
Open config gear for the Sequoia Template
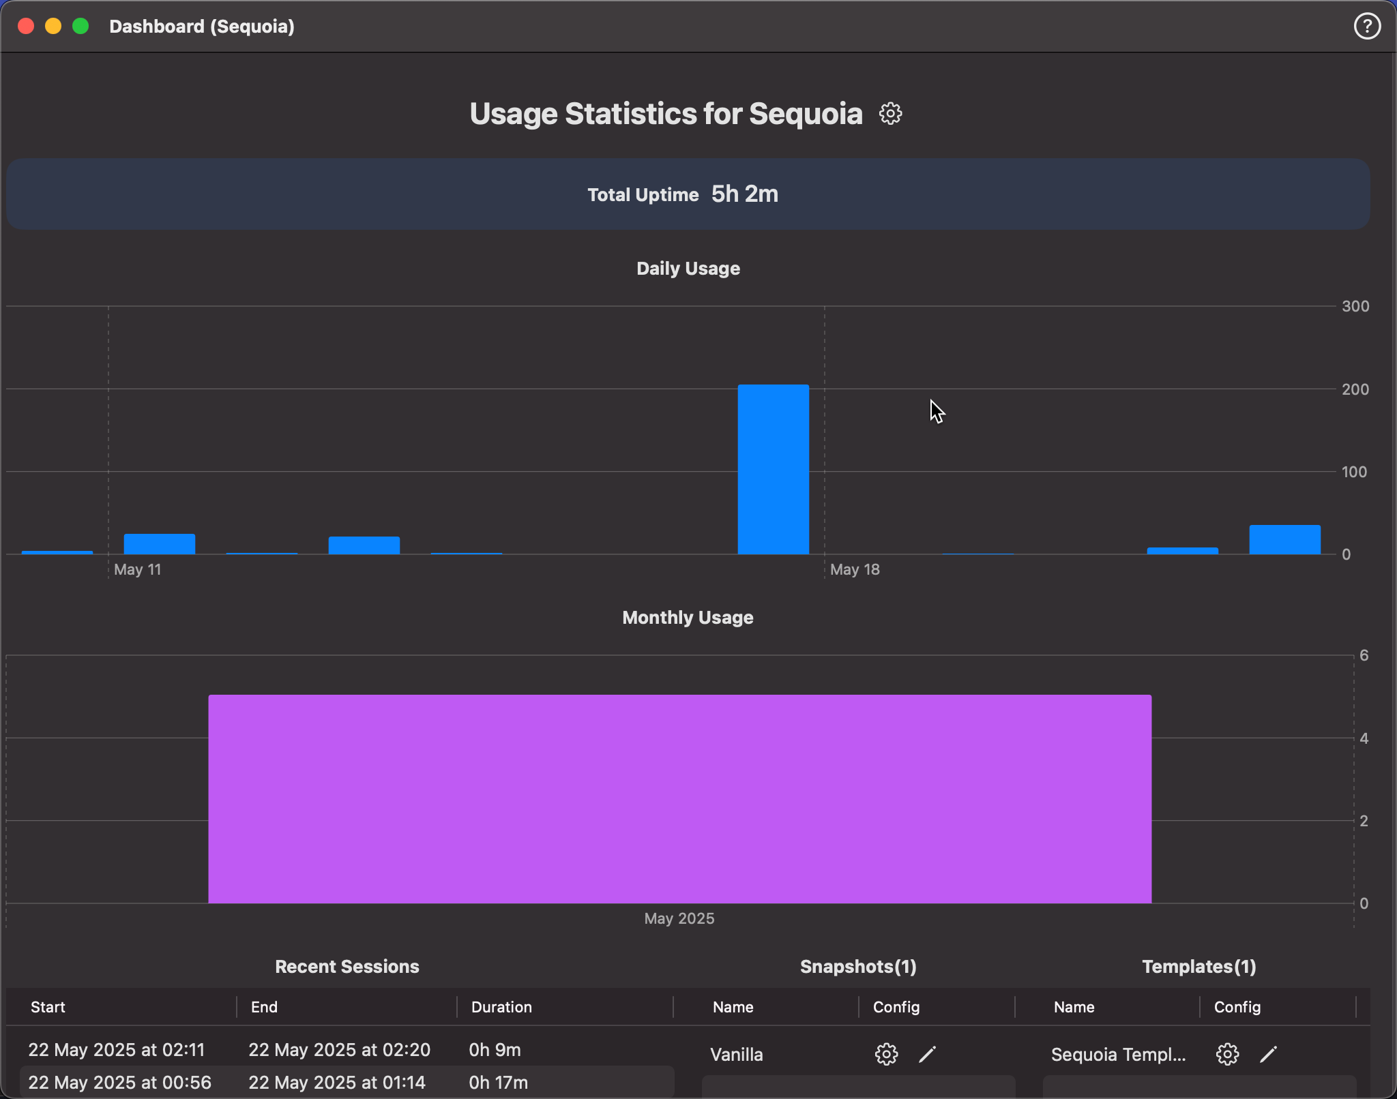1227,1054
